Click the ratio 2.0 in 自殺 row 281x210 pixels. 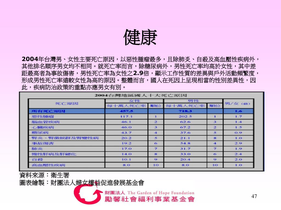click(238, 159)
